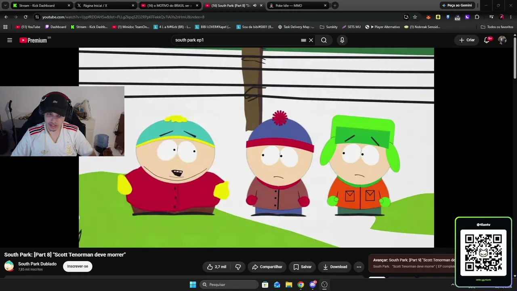Open the Twitch Dashboard bookmark
Image resolution: width=517 pixels, height=291 pixels.
coord(56,27)
